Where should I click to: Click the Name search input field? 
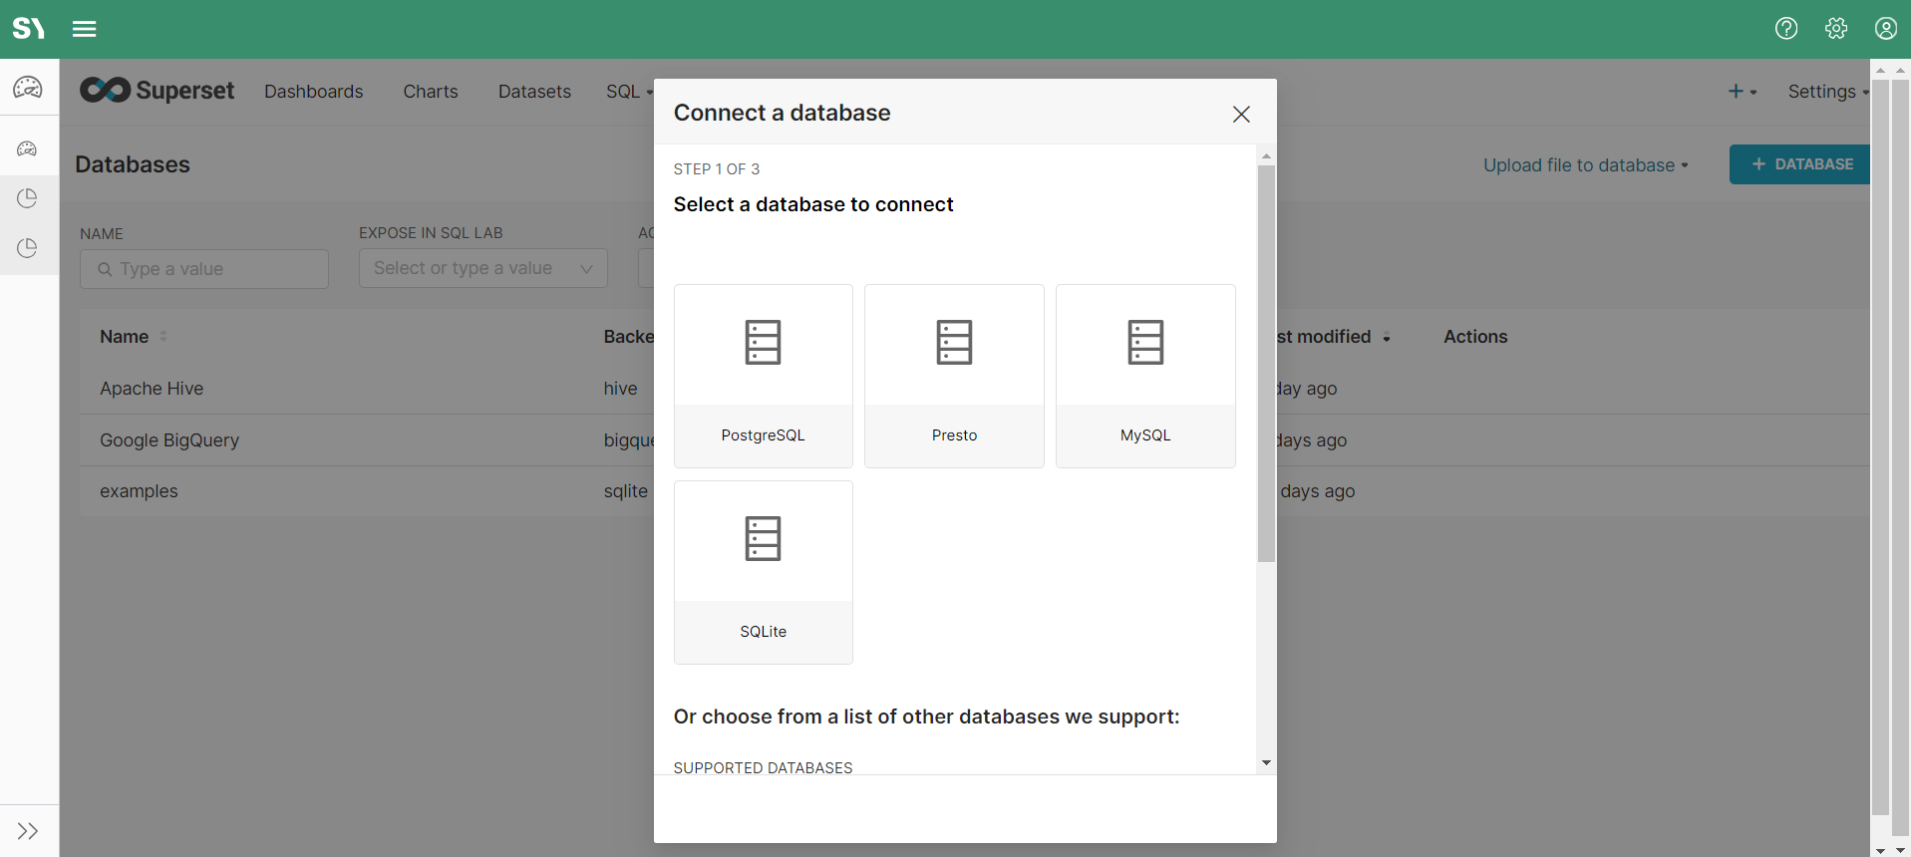[x=204, y=269]
